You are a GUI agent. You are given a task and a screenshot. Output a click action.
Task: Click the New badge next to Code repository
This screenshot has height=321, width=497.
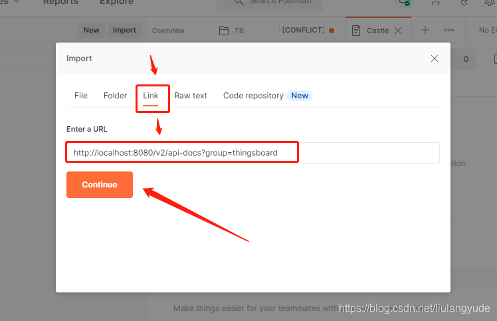click(300, 96)
